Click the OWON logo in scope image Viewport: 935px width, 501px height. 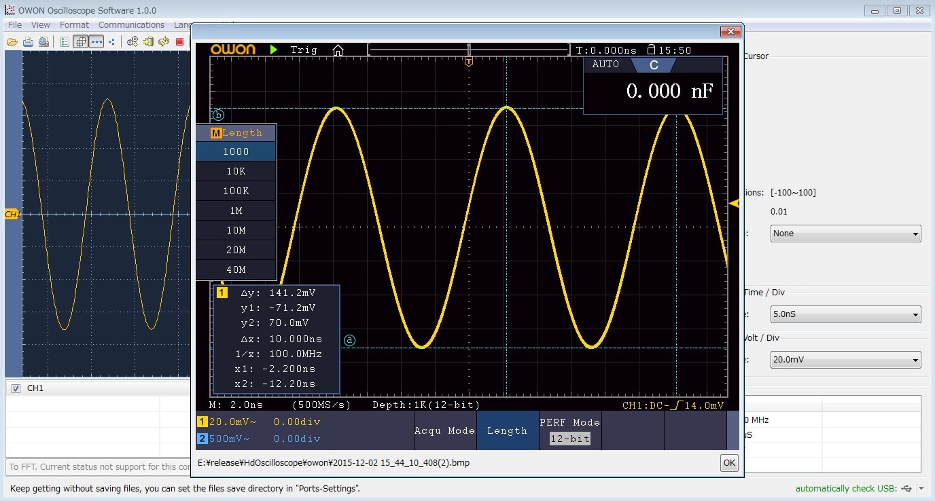pyautogui.click(x=233, y=50)
